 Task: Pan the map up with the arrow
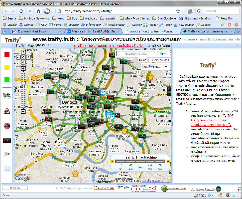pyautogui.click(x=23, y=52)
